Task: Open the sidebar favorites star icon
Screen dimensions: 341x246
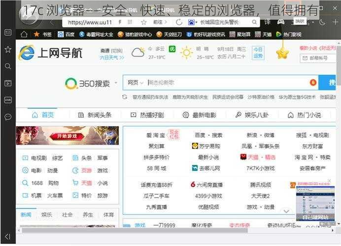Action: pos(8,49)
